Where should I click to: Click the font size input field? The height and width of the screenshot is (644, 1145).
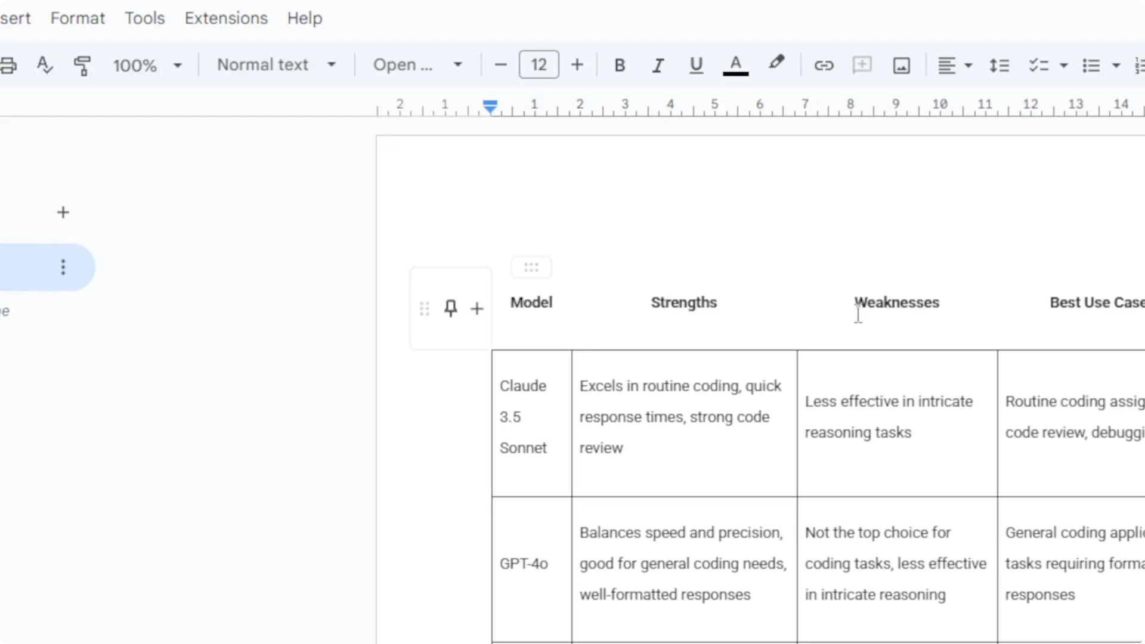pyautogui.click(x=539, y=65)
